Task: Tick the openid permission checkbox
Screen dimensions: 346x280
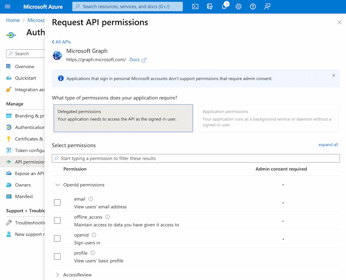Action: [57, 239]
